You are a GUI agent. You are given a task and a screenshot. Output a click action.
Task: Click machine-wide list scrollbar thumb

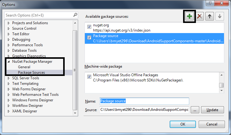[222, 85]
